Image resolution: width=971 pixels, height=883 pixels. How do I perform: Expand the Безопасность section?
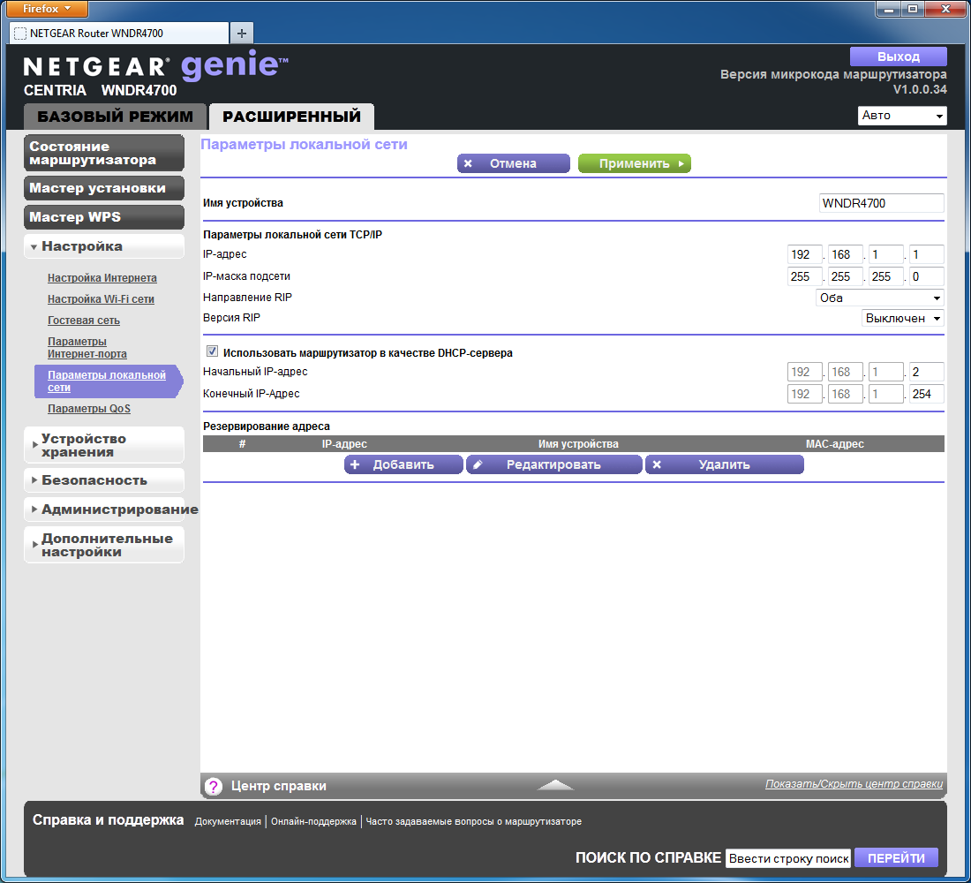(104, 480)
